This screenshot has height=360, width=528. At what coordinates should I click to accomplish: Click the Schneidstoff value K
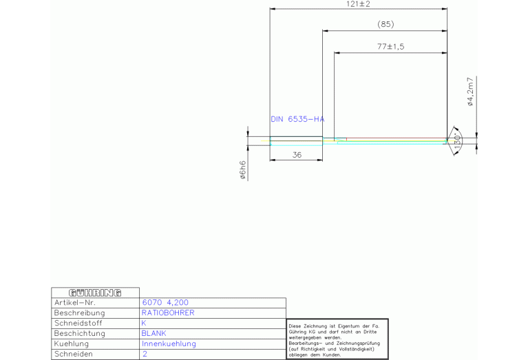[x=144, y=324]
